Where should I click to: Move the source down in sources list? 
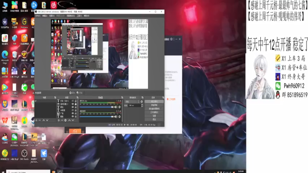pos(73,120)
